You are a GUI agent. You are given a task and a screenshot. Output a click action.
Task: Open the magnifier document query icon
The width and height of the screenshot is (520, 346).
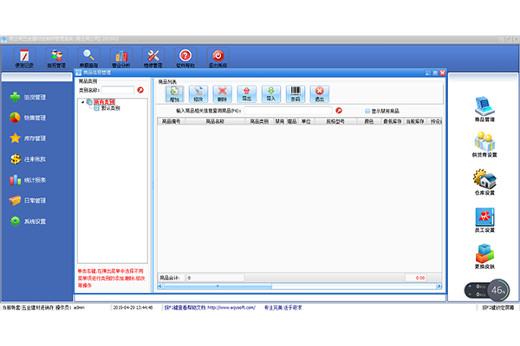click(88, 58)
